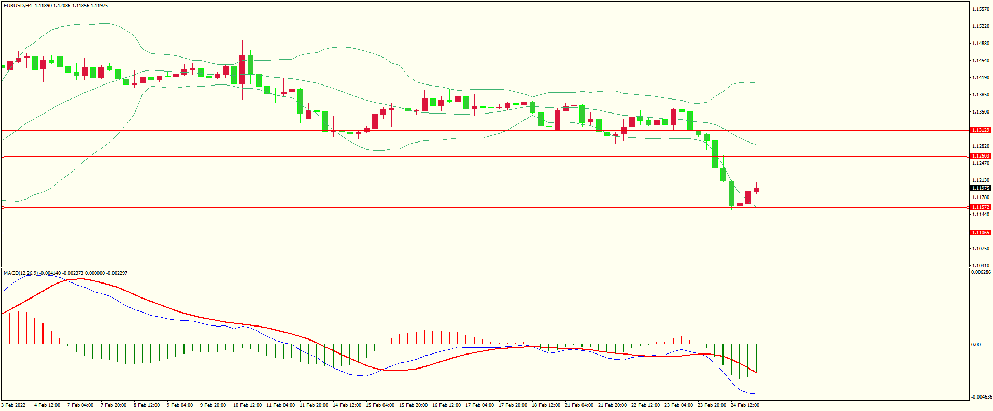Click the 8 Feb 12:00 time label
The width and height of the screenshot is (993, 411).
[x=147, y=405]
